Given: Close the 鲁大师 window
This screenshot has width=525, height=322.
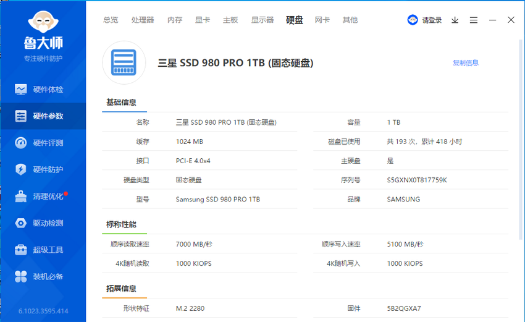Looking at the screenshot, I should click(x=511, y=20).
